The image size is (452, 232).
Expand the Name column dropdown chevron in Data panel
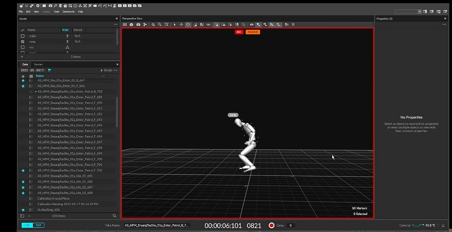coord(102,76)
